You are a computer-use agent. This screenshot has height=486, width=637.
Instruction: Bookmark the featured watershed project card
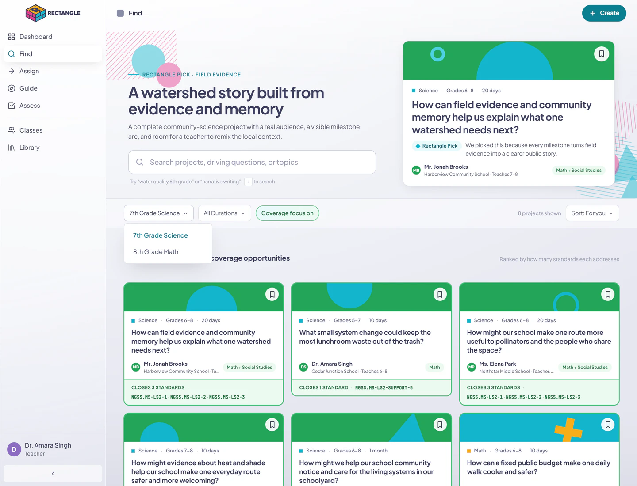click(x=602, y=54)
